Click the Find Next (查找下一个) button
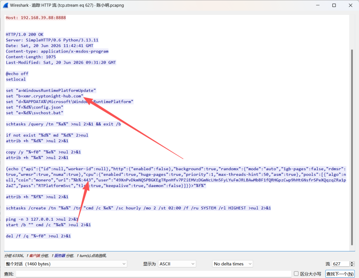The height and width of the screenshot is (278, 359). coord(340,274)
